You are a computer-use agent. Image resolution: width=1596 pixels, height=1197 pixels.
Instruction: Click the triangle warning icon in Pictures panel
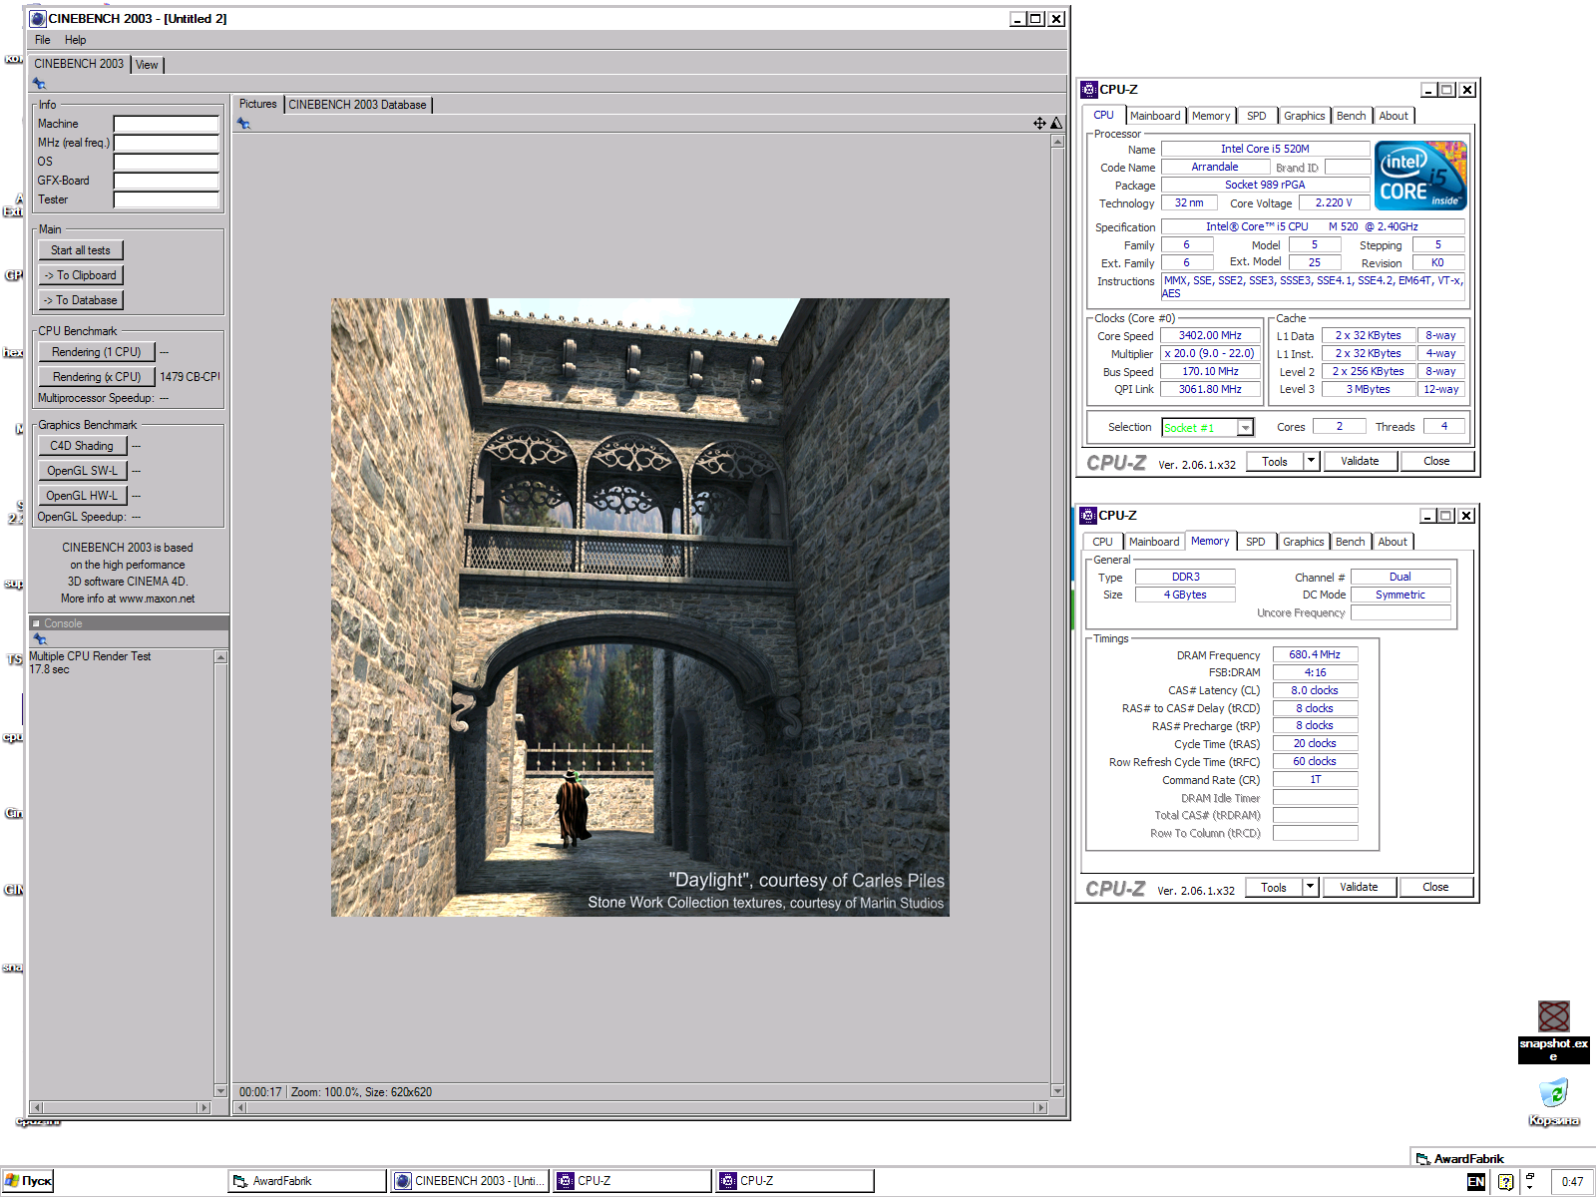pos(1056,123)
